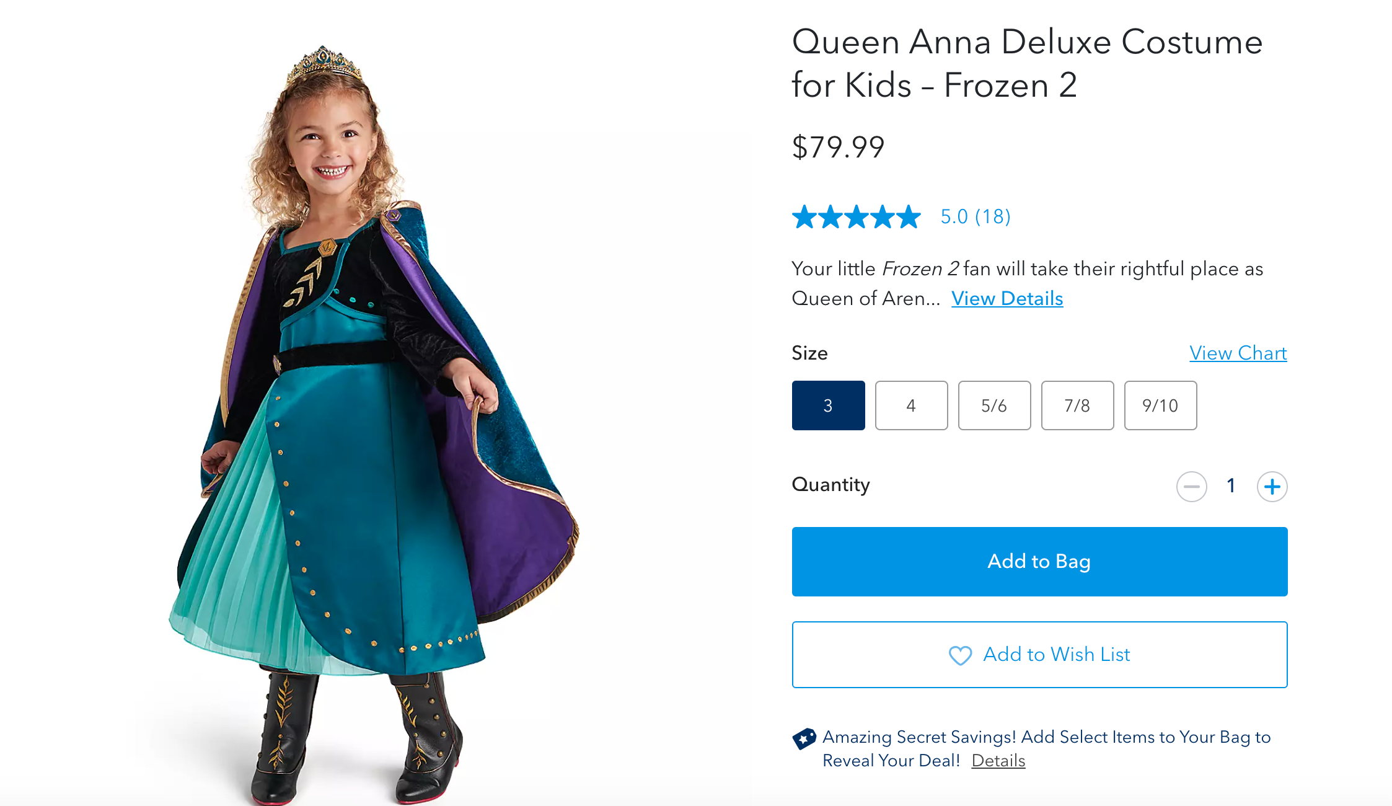Choose size 9/10
Viewport: 1392px width, 806px height.
coord(1160,405)
